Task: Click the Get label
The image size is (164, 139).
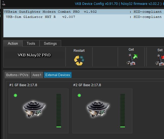Action: coord(131,50)
